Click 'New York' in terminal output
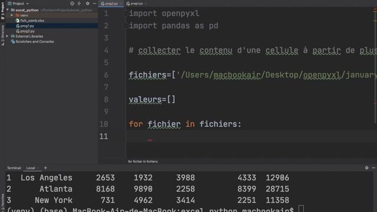377x212 pixels. click(x=54, y=200)
